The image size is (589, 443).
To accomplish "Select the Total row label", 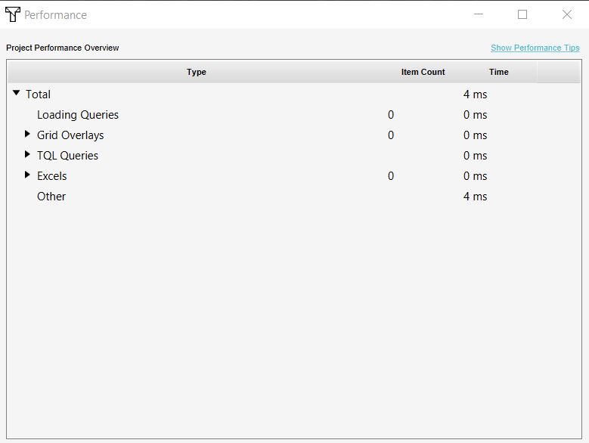I will pos(39,94).
